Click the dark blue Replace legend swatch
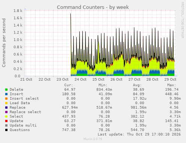The image size is (186, 143). tap(6, 108)
